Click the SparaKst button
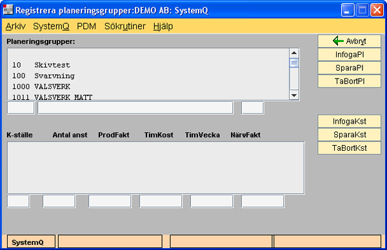Image resolution: width=387 pixels, height=250 pixels. pyautogui.click(x=349, y=135)
